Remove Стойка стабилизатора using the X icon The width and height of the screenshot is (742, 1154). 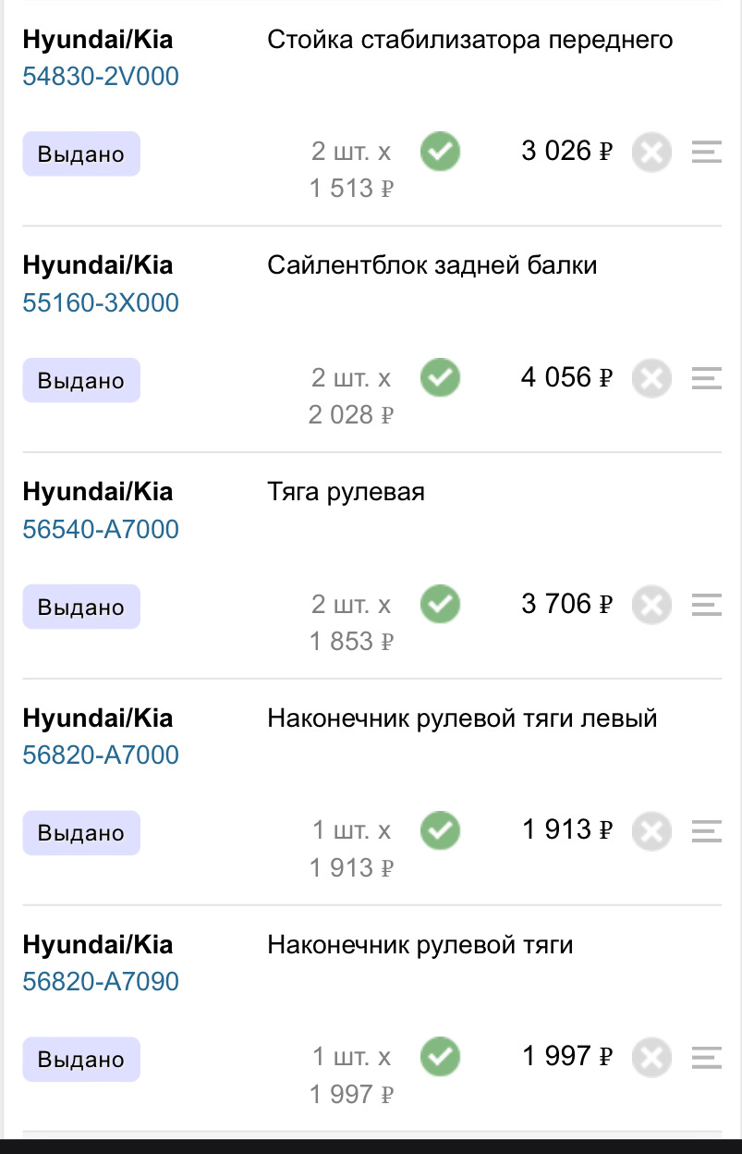[x=651, y=151]
